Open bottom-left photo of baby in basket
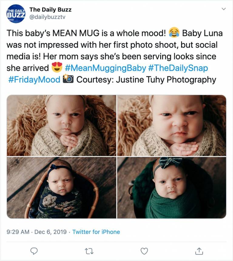 click(61, 187)
